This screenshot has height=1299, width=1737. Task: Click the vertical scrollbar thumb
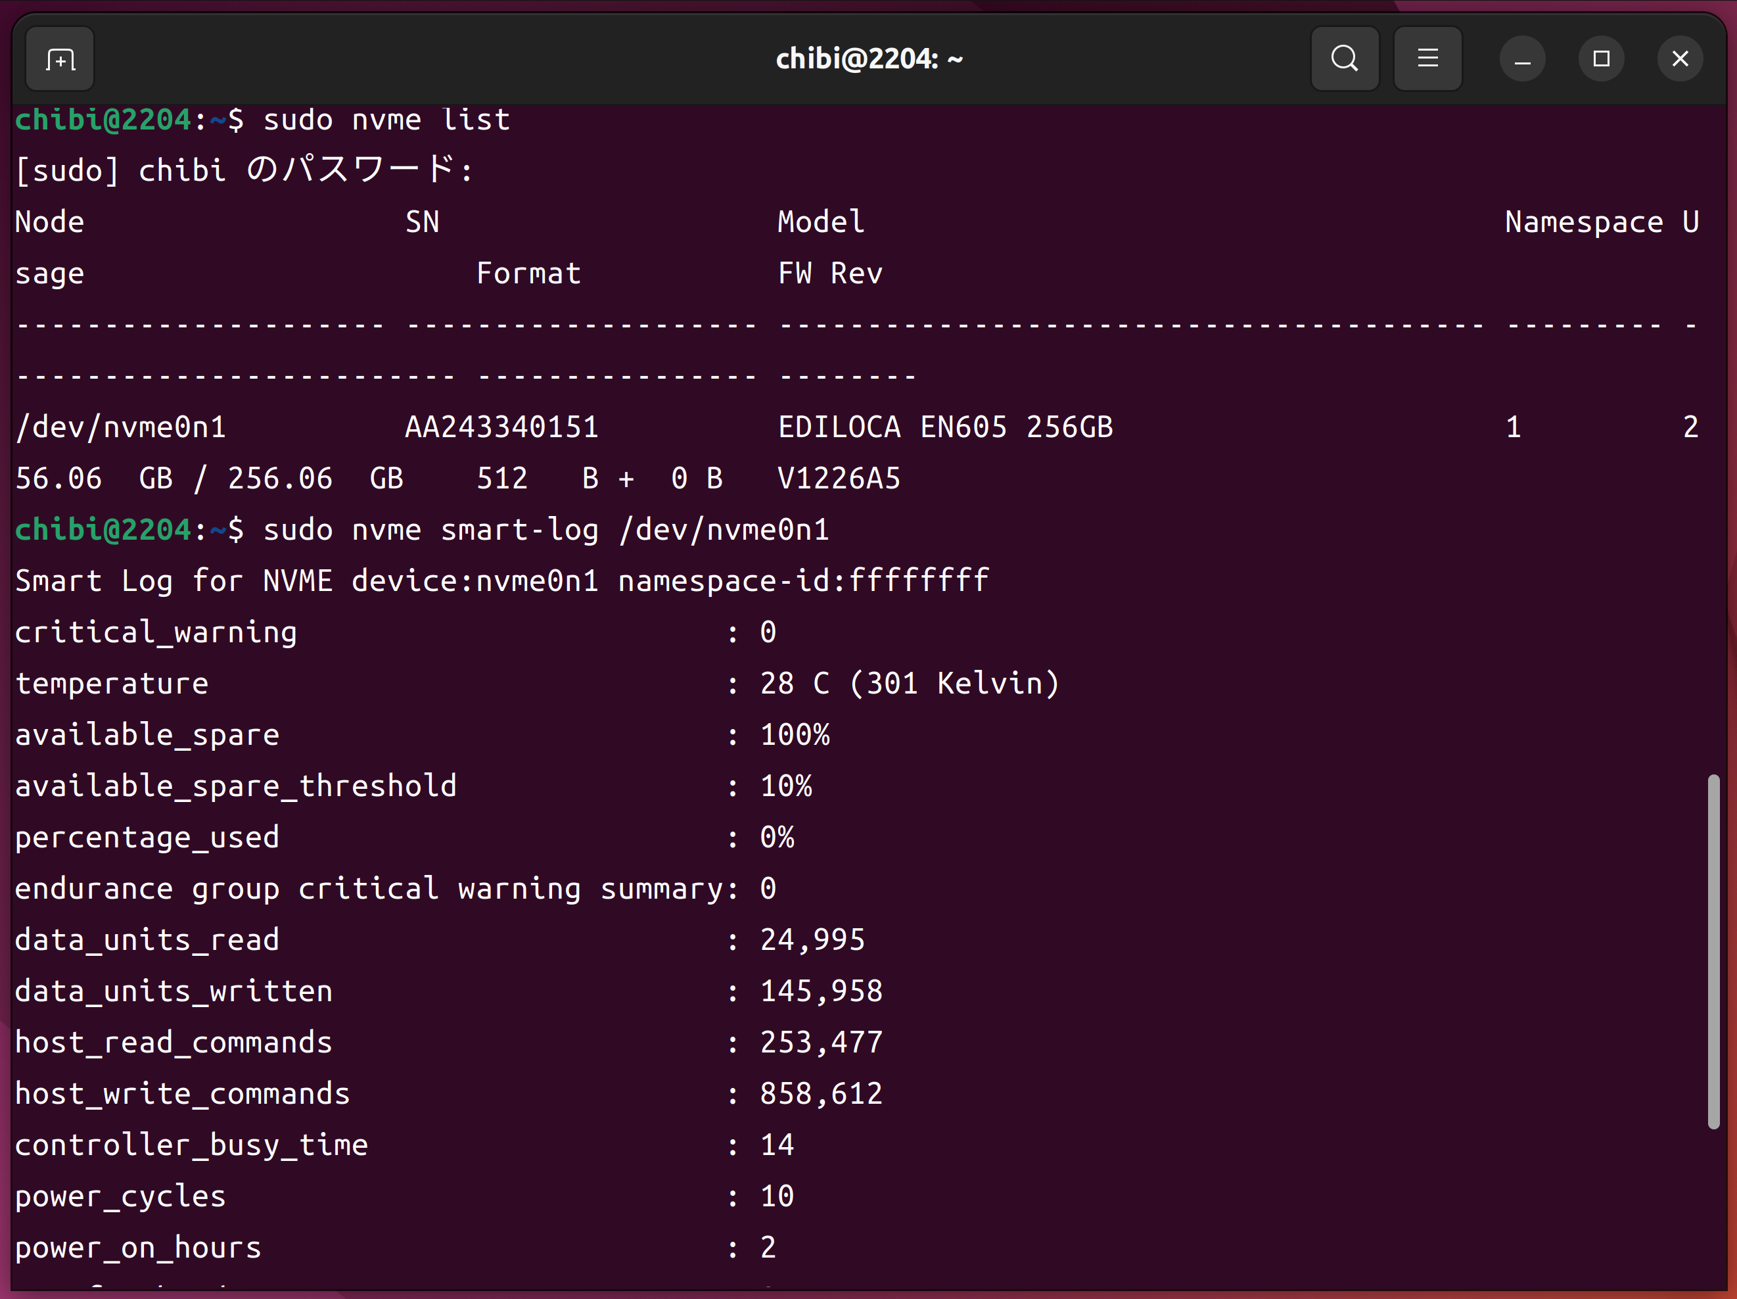[x=1713, y=951]
